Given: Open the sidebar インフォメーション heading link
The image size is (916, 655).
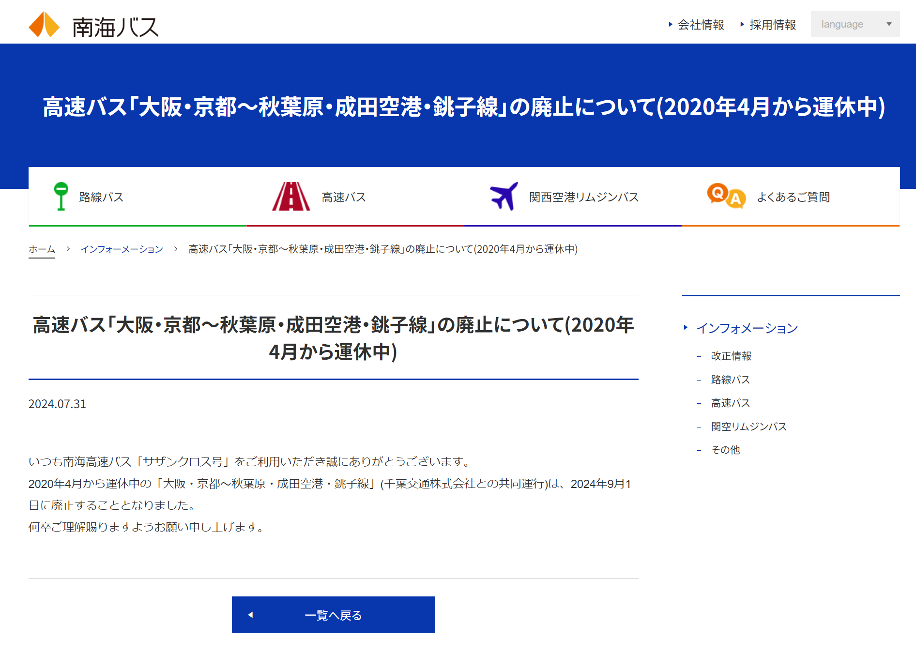Looking at the screenshot, I should (747, 328).
